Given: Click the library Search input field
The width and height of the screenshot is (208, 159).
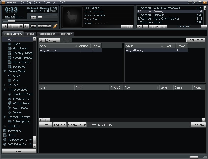Looking at the screenshot, I should coord(129,40).
